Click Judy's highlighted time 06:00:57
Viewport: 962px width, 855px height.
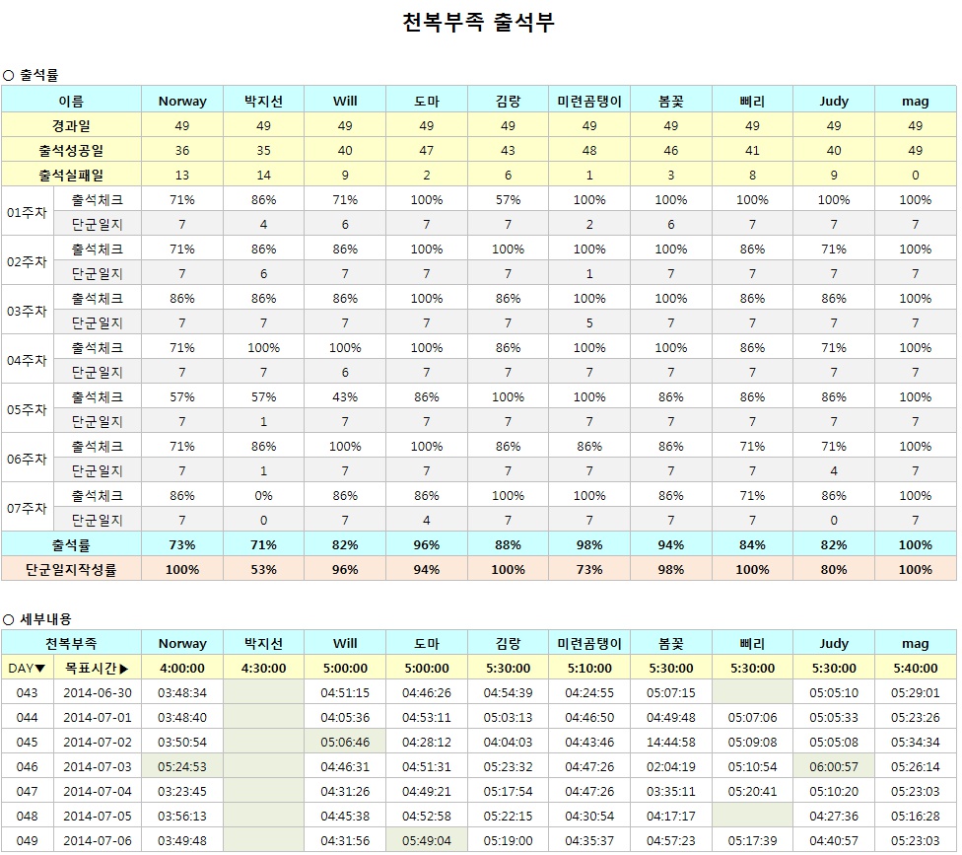[x=834, y=766]
